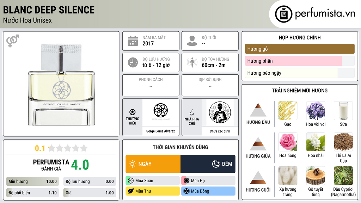Click the person icon for Độ tuổi
The height and width of the screenshot is (203, 361).
(x=192, y=41)
